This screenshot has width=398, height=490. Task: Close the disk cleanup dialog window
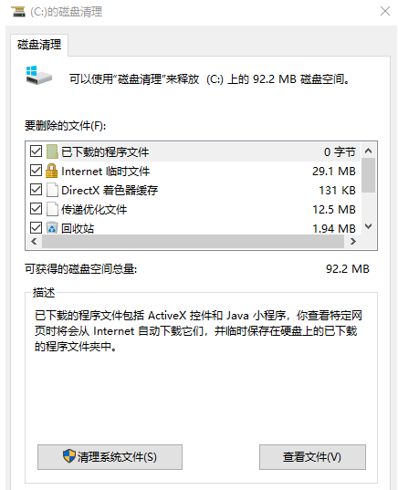coord(385,11)
